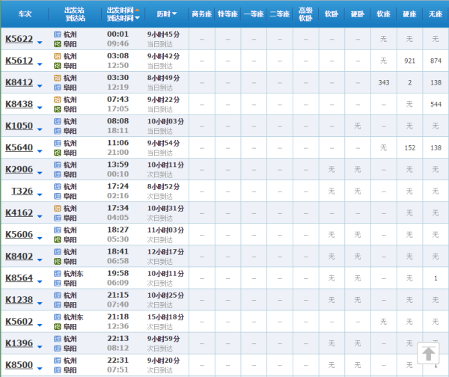Click K8402 green terminal arrival icon
Screen dimensions: 449x377
pyautogui.click(x=58, y=262)
